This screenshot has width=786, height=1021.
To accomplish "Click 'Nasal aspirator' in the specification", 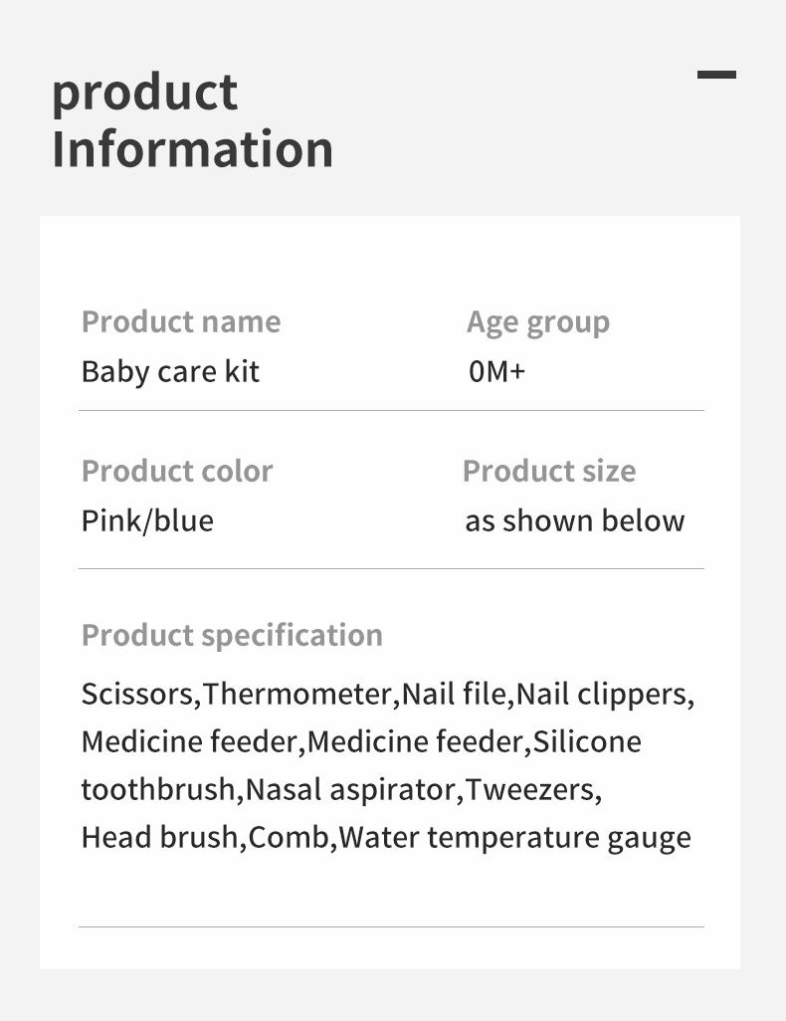I will pos(349,790).
